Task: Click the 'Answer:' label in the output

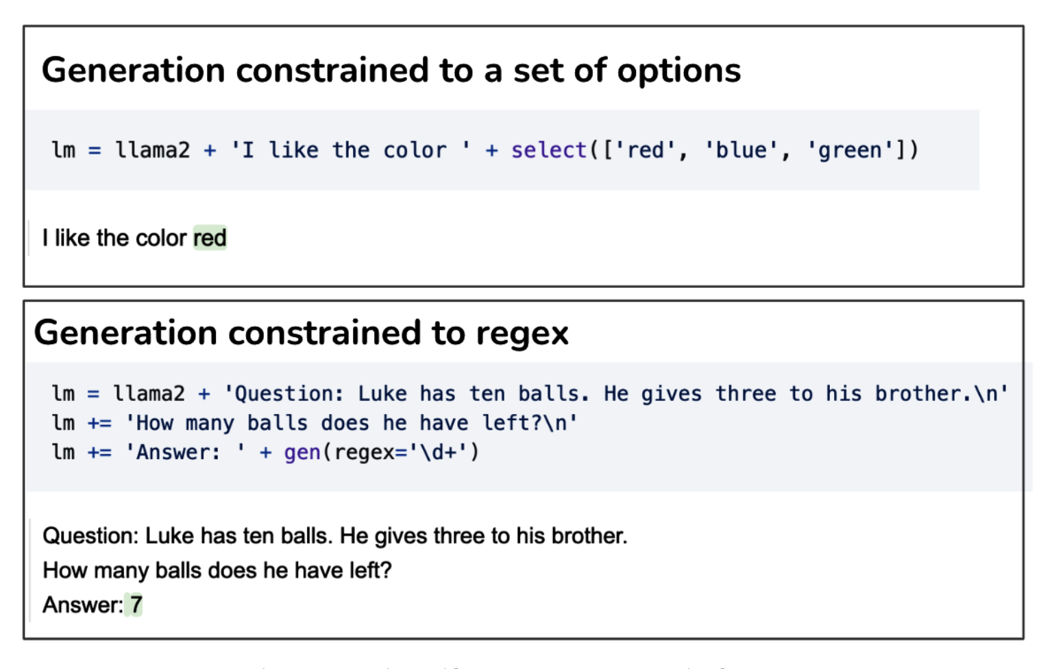Action: 82,605
